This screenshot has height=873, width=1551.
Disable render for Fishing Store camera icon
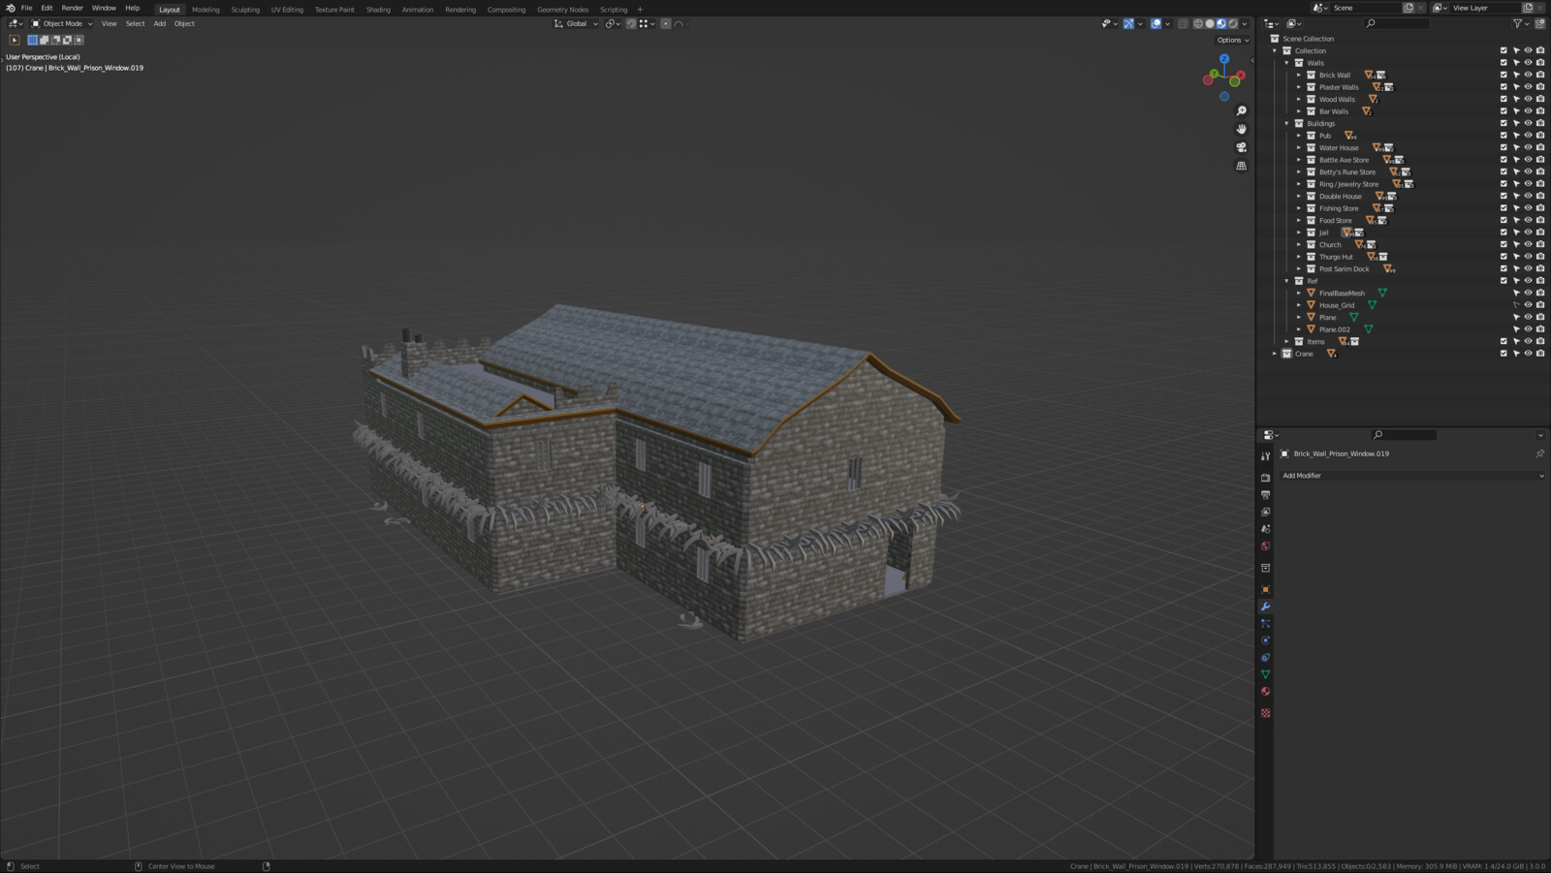tap(1540, 208)
